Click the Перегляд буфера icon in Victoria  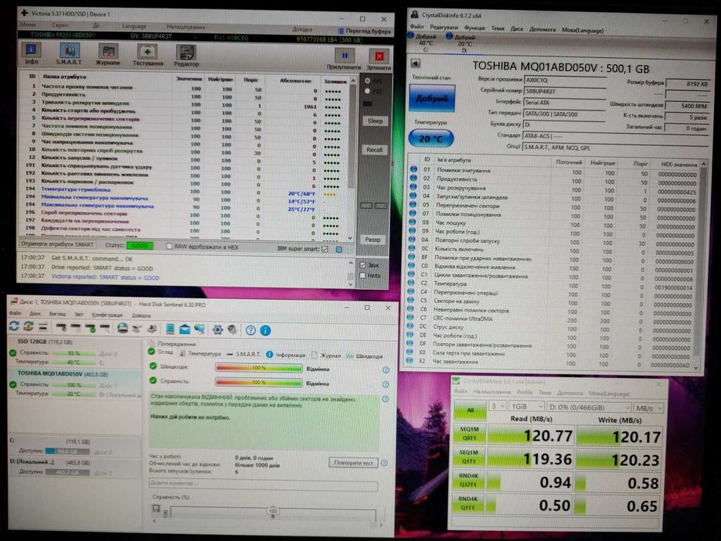click(x=341, y=31)
